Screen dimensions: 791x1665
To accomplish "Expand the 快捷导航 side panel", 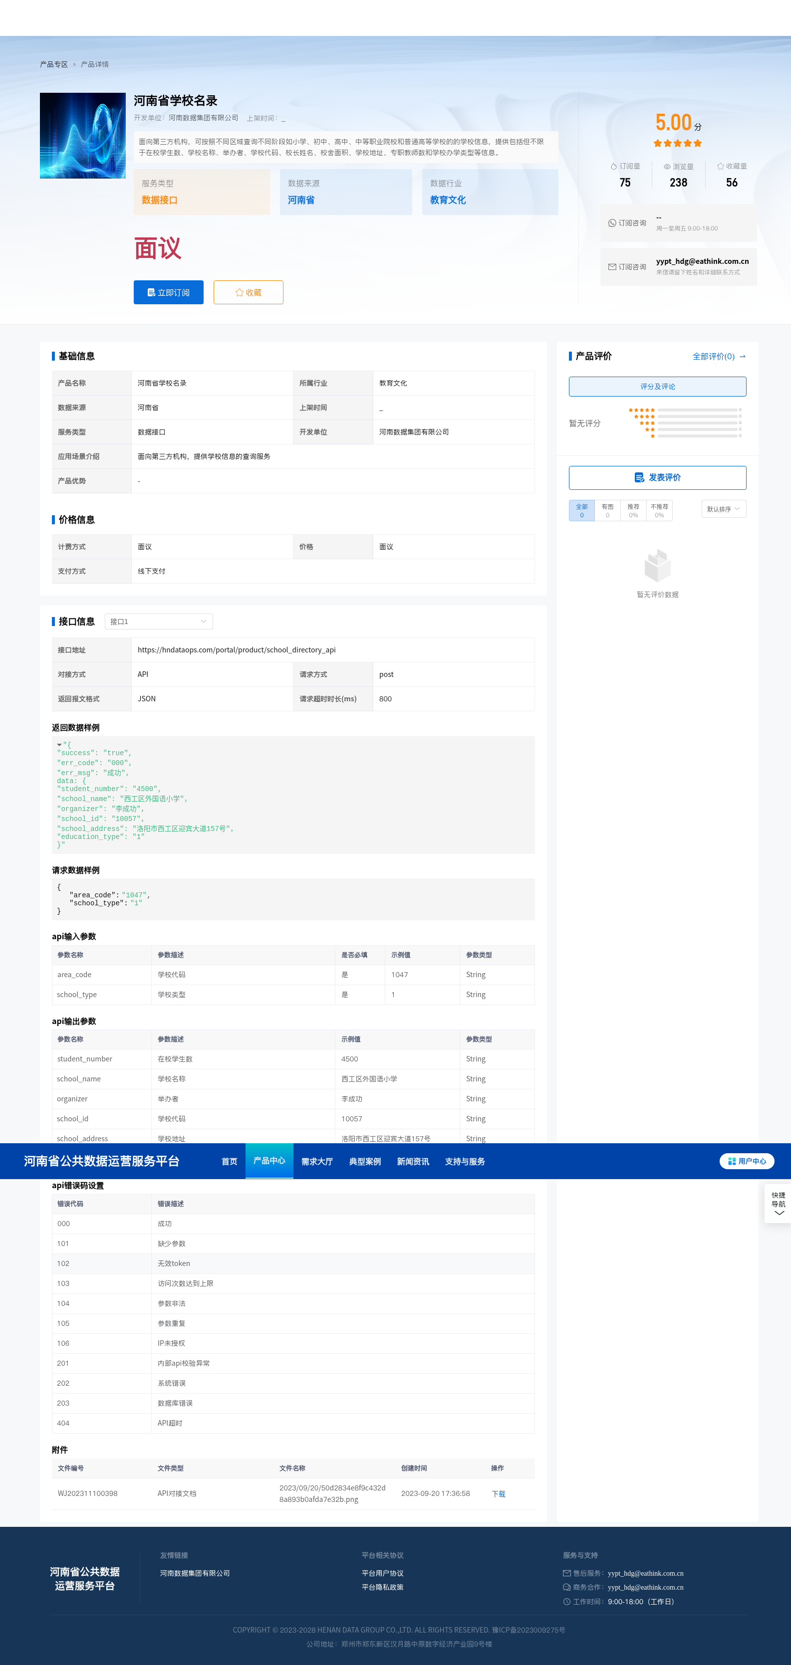I will 778,1204.
